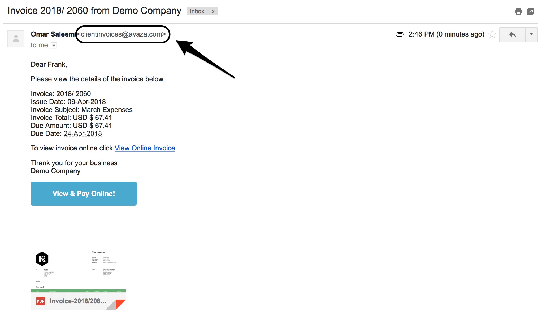The width and height of the screenshot is (546, 321).
Task: Open the View Online Invoice link
Action: coord(145,148)
